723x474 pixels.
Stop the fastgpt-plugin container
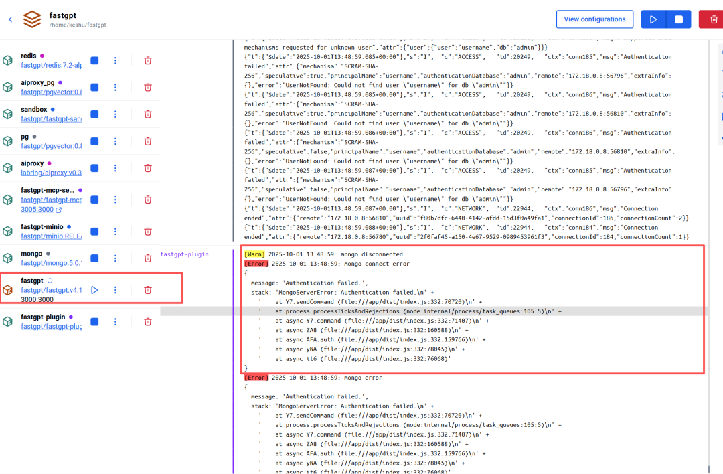click(94, 321)
